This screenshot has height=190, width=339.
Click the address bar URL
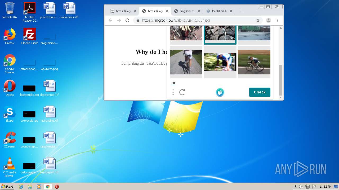coord(176,20)
